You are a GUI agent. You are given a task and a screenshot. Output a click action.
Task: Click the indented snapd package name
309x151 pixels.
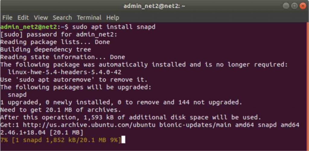click(17, 95)
